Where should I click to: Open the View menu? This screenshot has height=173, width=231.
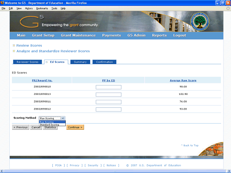19,8
